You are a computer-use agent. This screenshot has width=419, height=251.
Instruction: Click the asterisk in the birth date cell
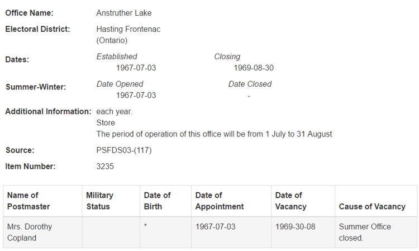[x=145, y=225]
